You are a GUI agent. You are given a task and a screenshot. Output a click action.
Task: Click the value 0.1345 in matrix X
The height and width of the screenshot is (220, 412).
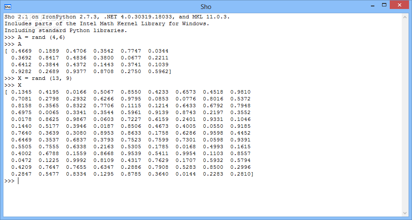pos(21,92)
